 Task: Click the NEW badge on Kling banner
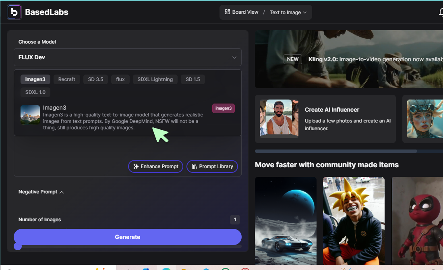[293, 59]
